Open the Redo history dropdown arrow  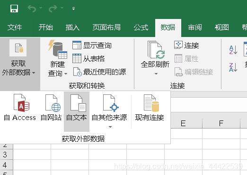(62, 8)
